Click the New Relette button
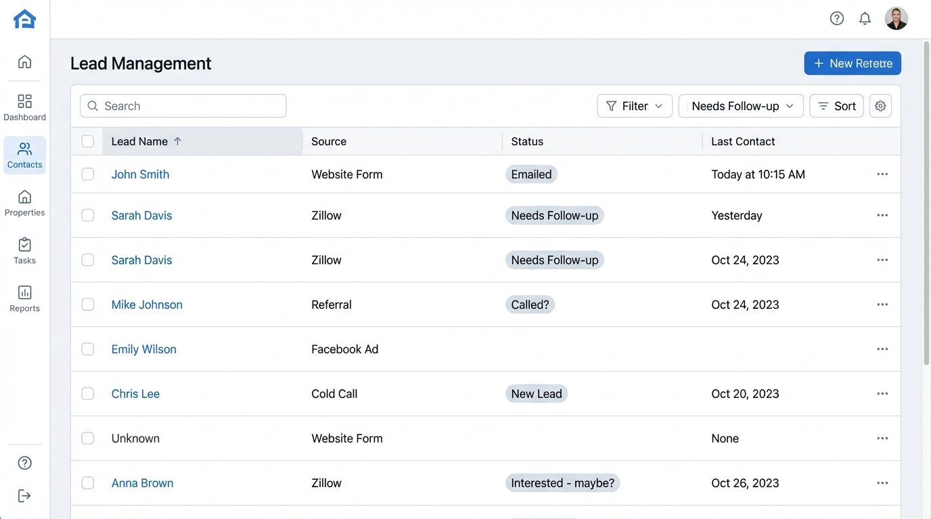Screen dimensions: 931x519 (x=853, y=62)
